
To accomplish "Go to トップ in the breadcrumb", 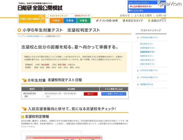I will [x=21, y=36].
